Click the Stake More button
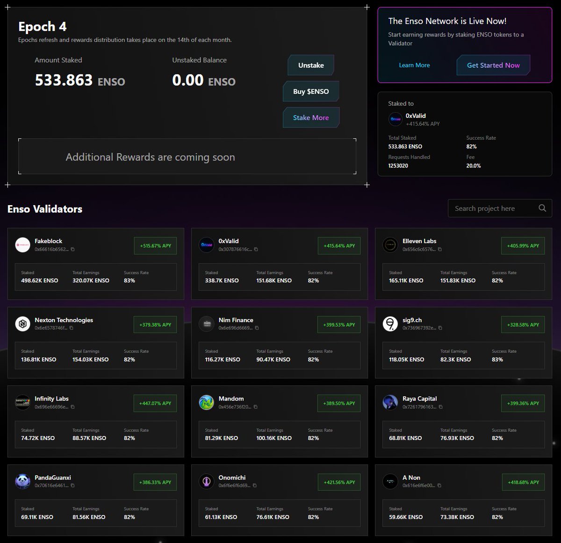The width and height of the screenshot is (561, 543). click(x=311, y=118)
